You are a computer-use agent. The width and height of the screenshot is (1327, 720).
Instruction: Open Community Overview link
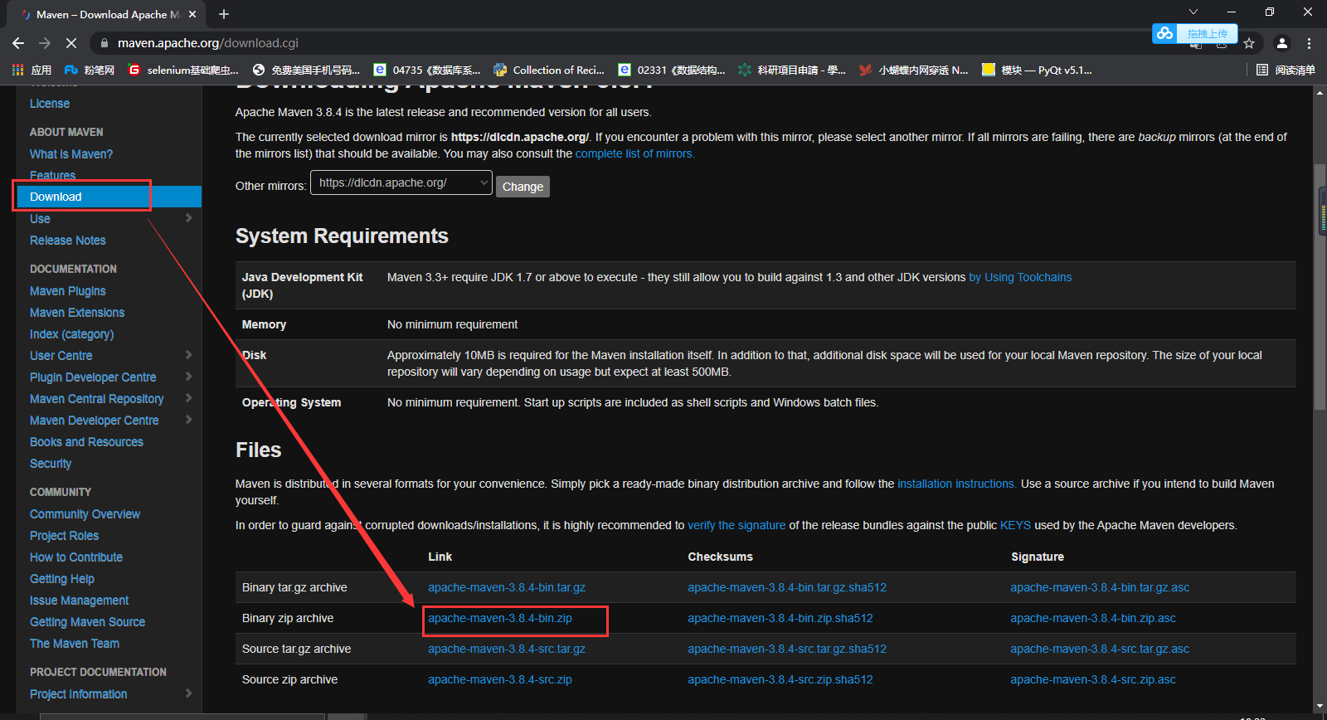click(85, 514)
